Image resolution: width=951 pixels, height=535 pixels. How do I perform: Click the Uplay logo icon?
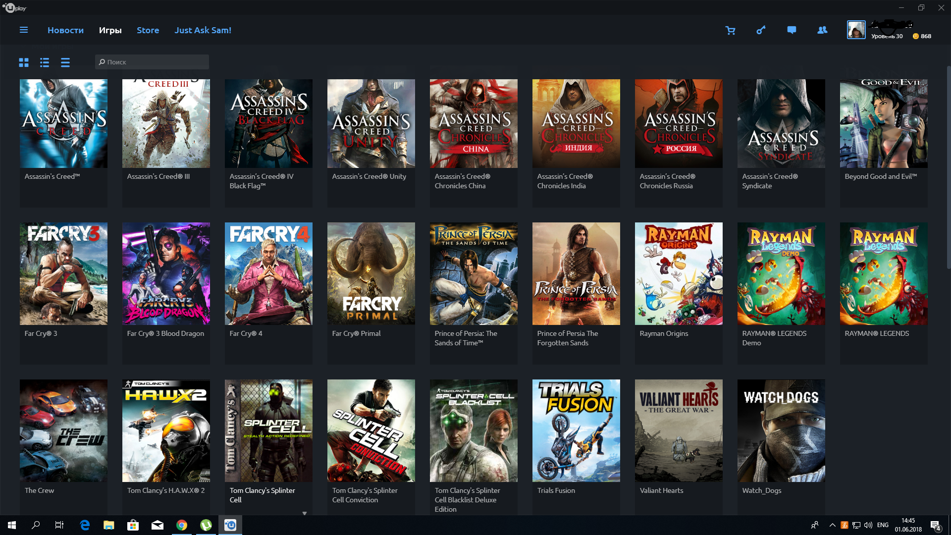point(14,7)
